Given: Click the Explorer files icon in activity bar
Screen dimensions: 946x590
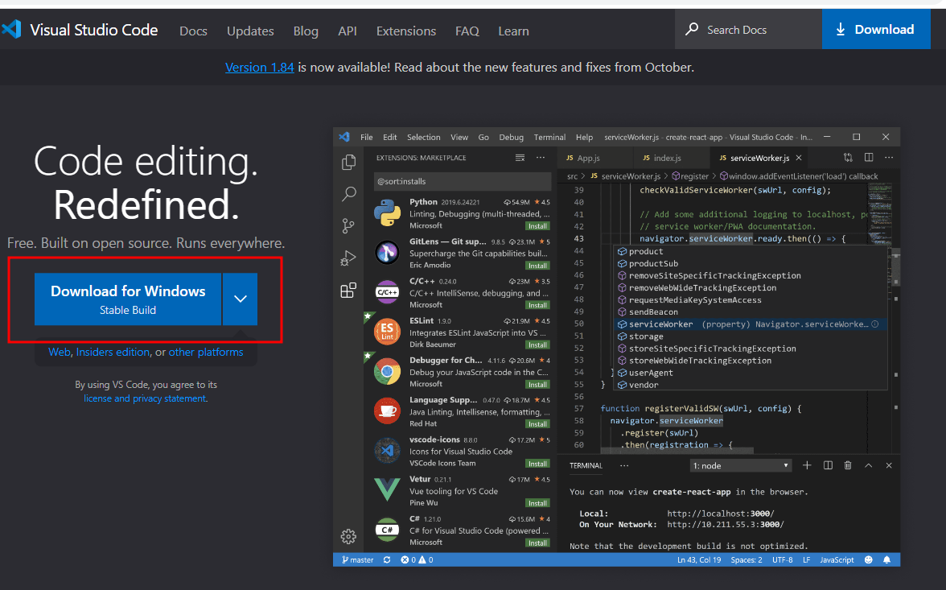Looking at the screenshot, I should pyautogui.click(x=349, y=162).
